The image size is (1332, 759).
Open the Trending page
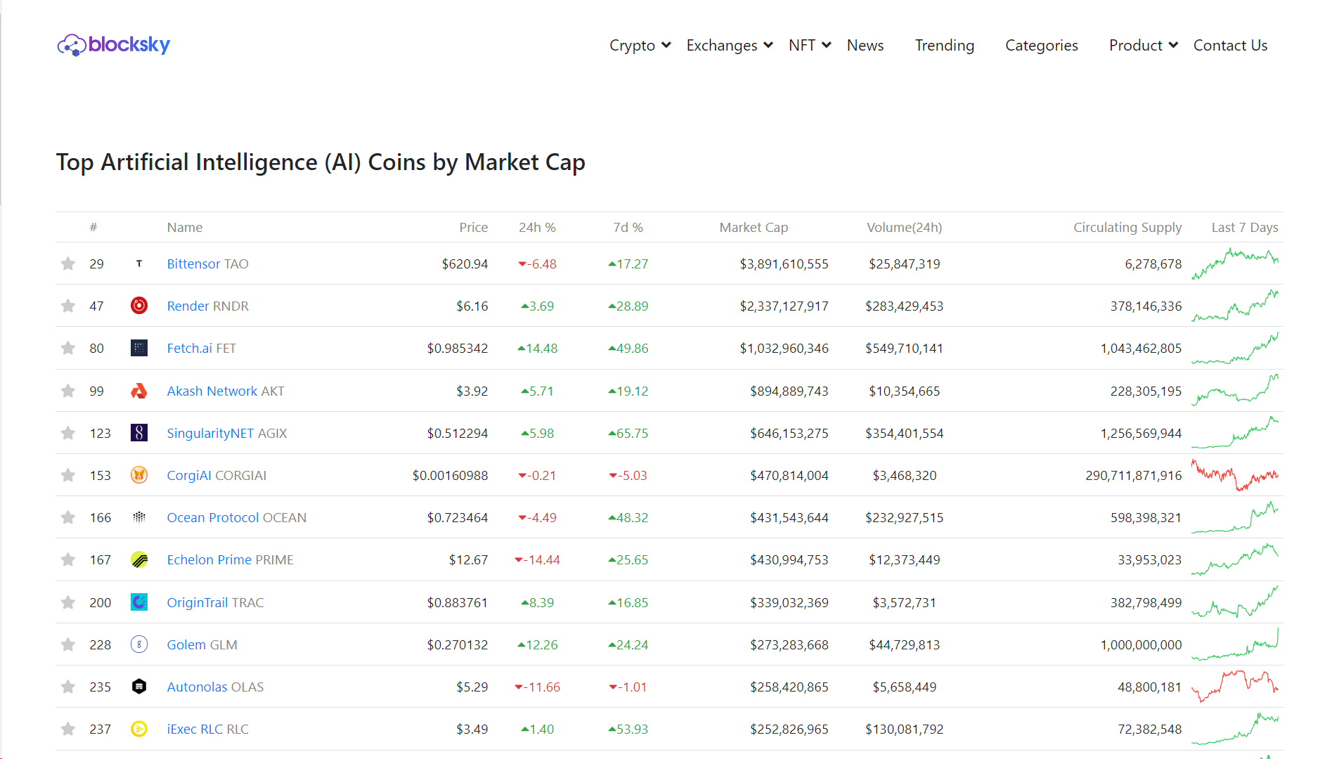coord(945,45)
